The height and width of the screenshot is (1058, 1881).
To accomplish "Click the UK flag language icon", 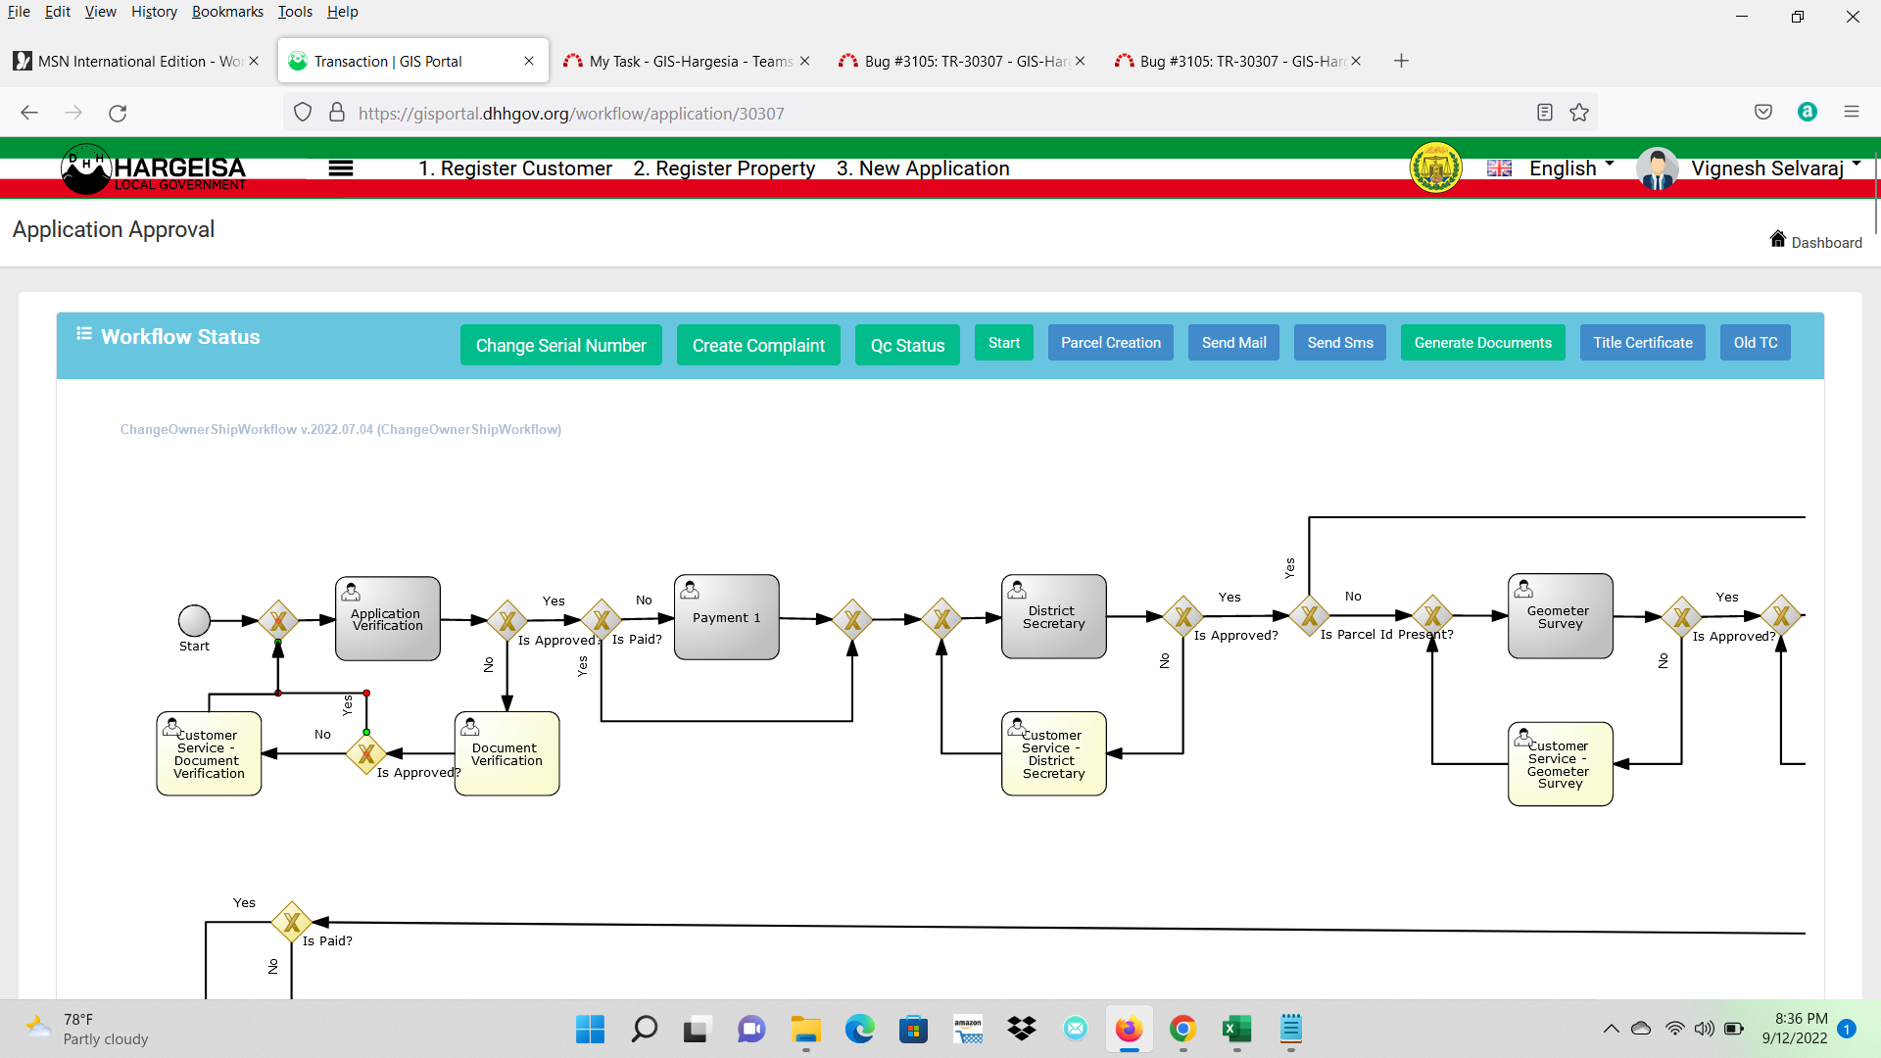I will click(x=1499, y=168).
